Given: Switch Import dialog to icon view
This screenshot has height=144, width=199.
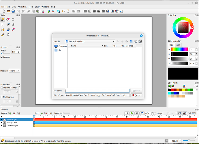Looking at the screenshot, I should [x=136, y=41].
